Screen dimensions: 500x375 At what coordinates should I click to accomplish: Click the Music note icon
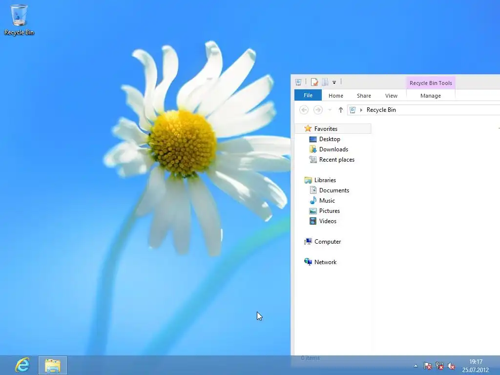coord(313,200)
